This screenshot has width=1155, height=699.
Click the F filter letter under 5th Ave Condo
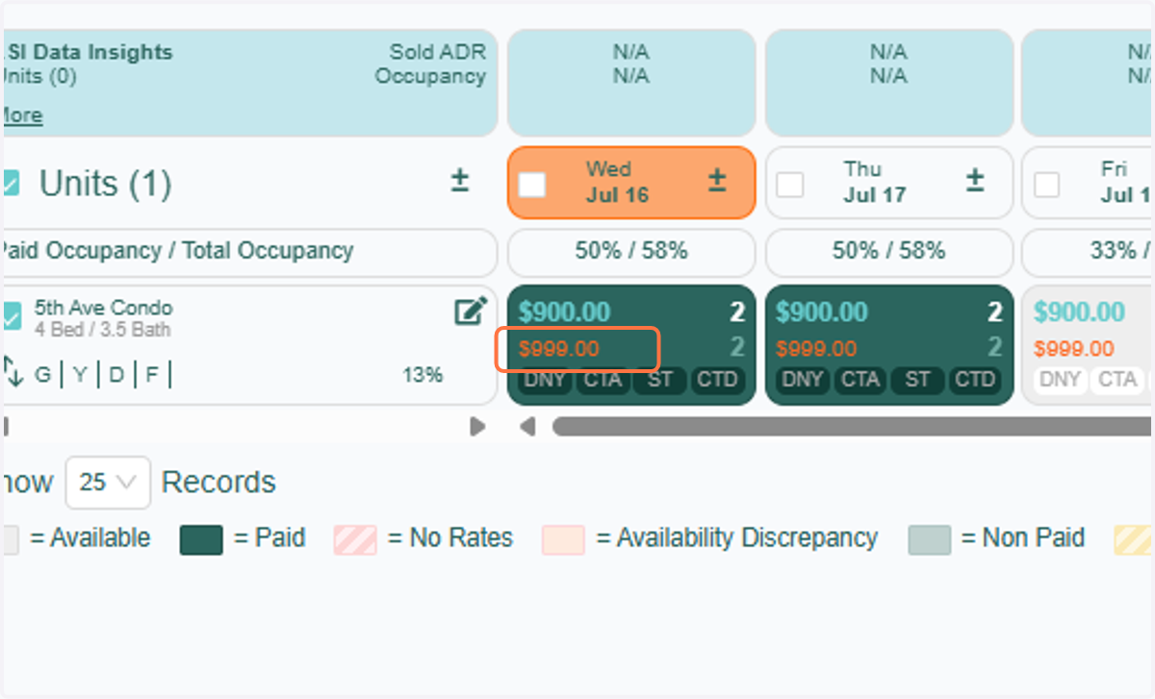[152, 375]
